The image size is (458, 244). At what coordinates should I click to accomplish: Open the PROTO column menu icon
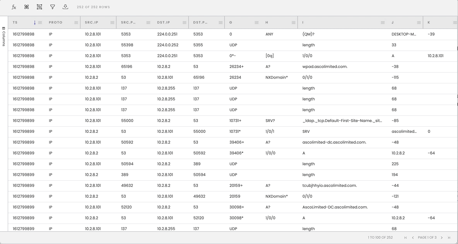[x=76, y=22]
